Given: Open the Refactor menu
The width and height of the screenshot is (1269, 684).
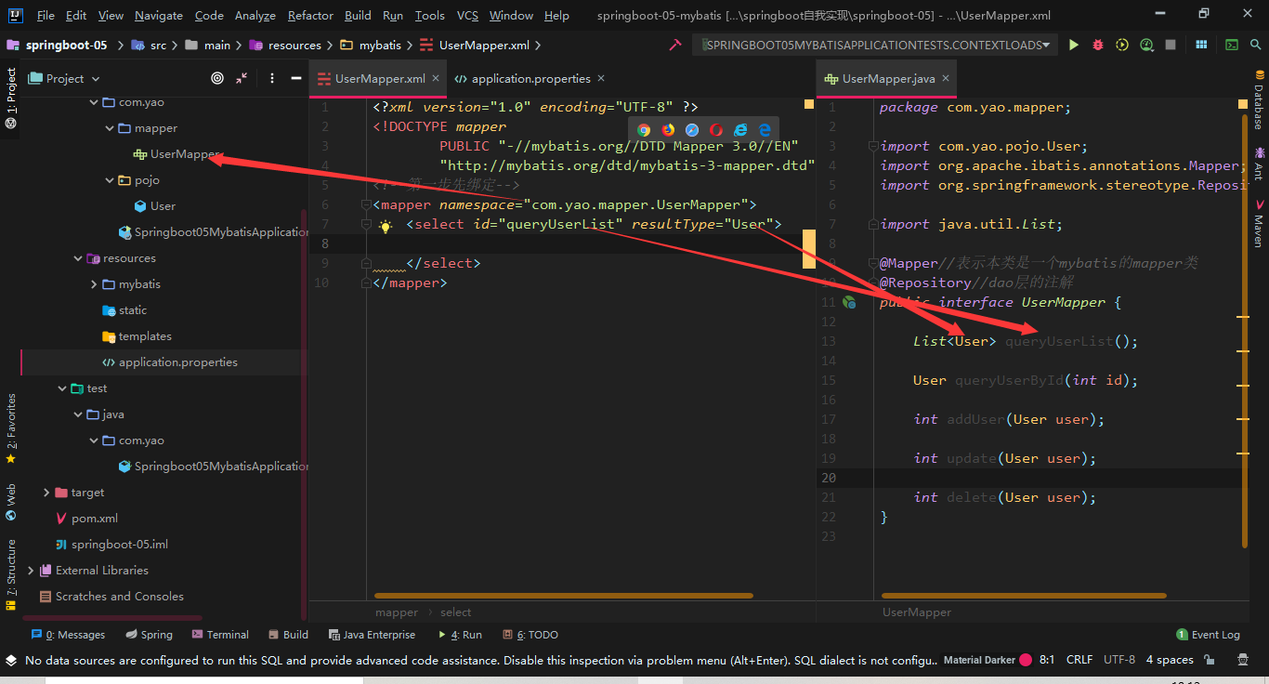Looking at the screenshot, I should point(311,16).
